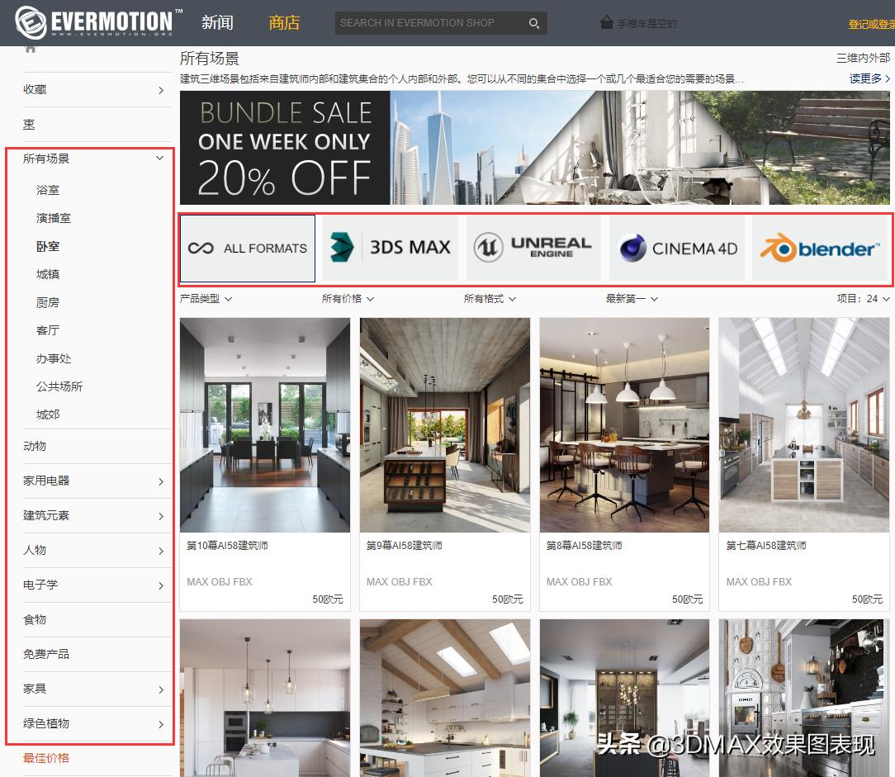The image size is (895, 777).
Task: Expand the 建筑元素 chevron
Action: coord(161,516)
